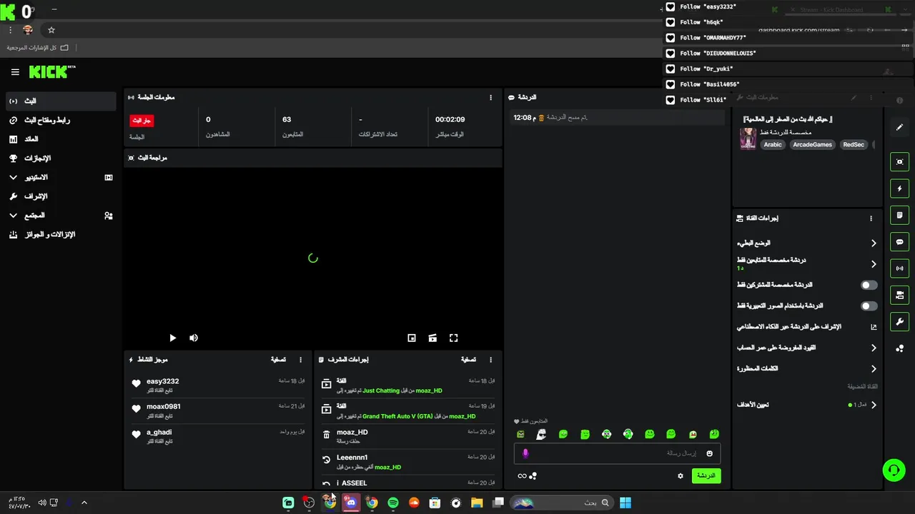Image resolution: width=915 pixels, height=514 pixels.
Task: Click green chat send button
Action: coord(706,475)
